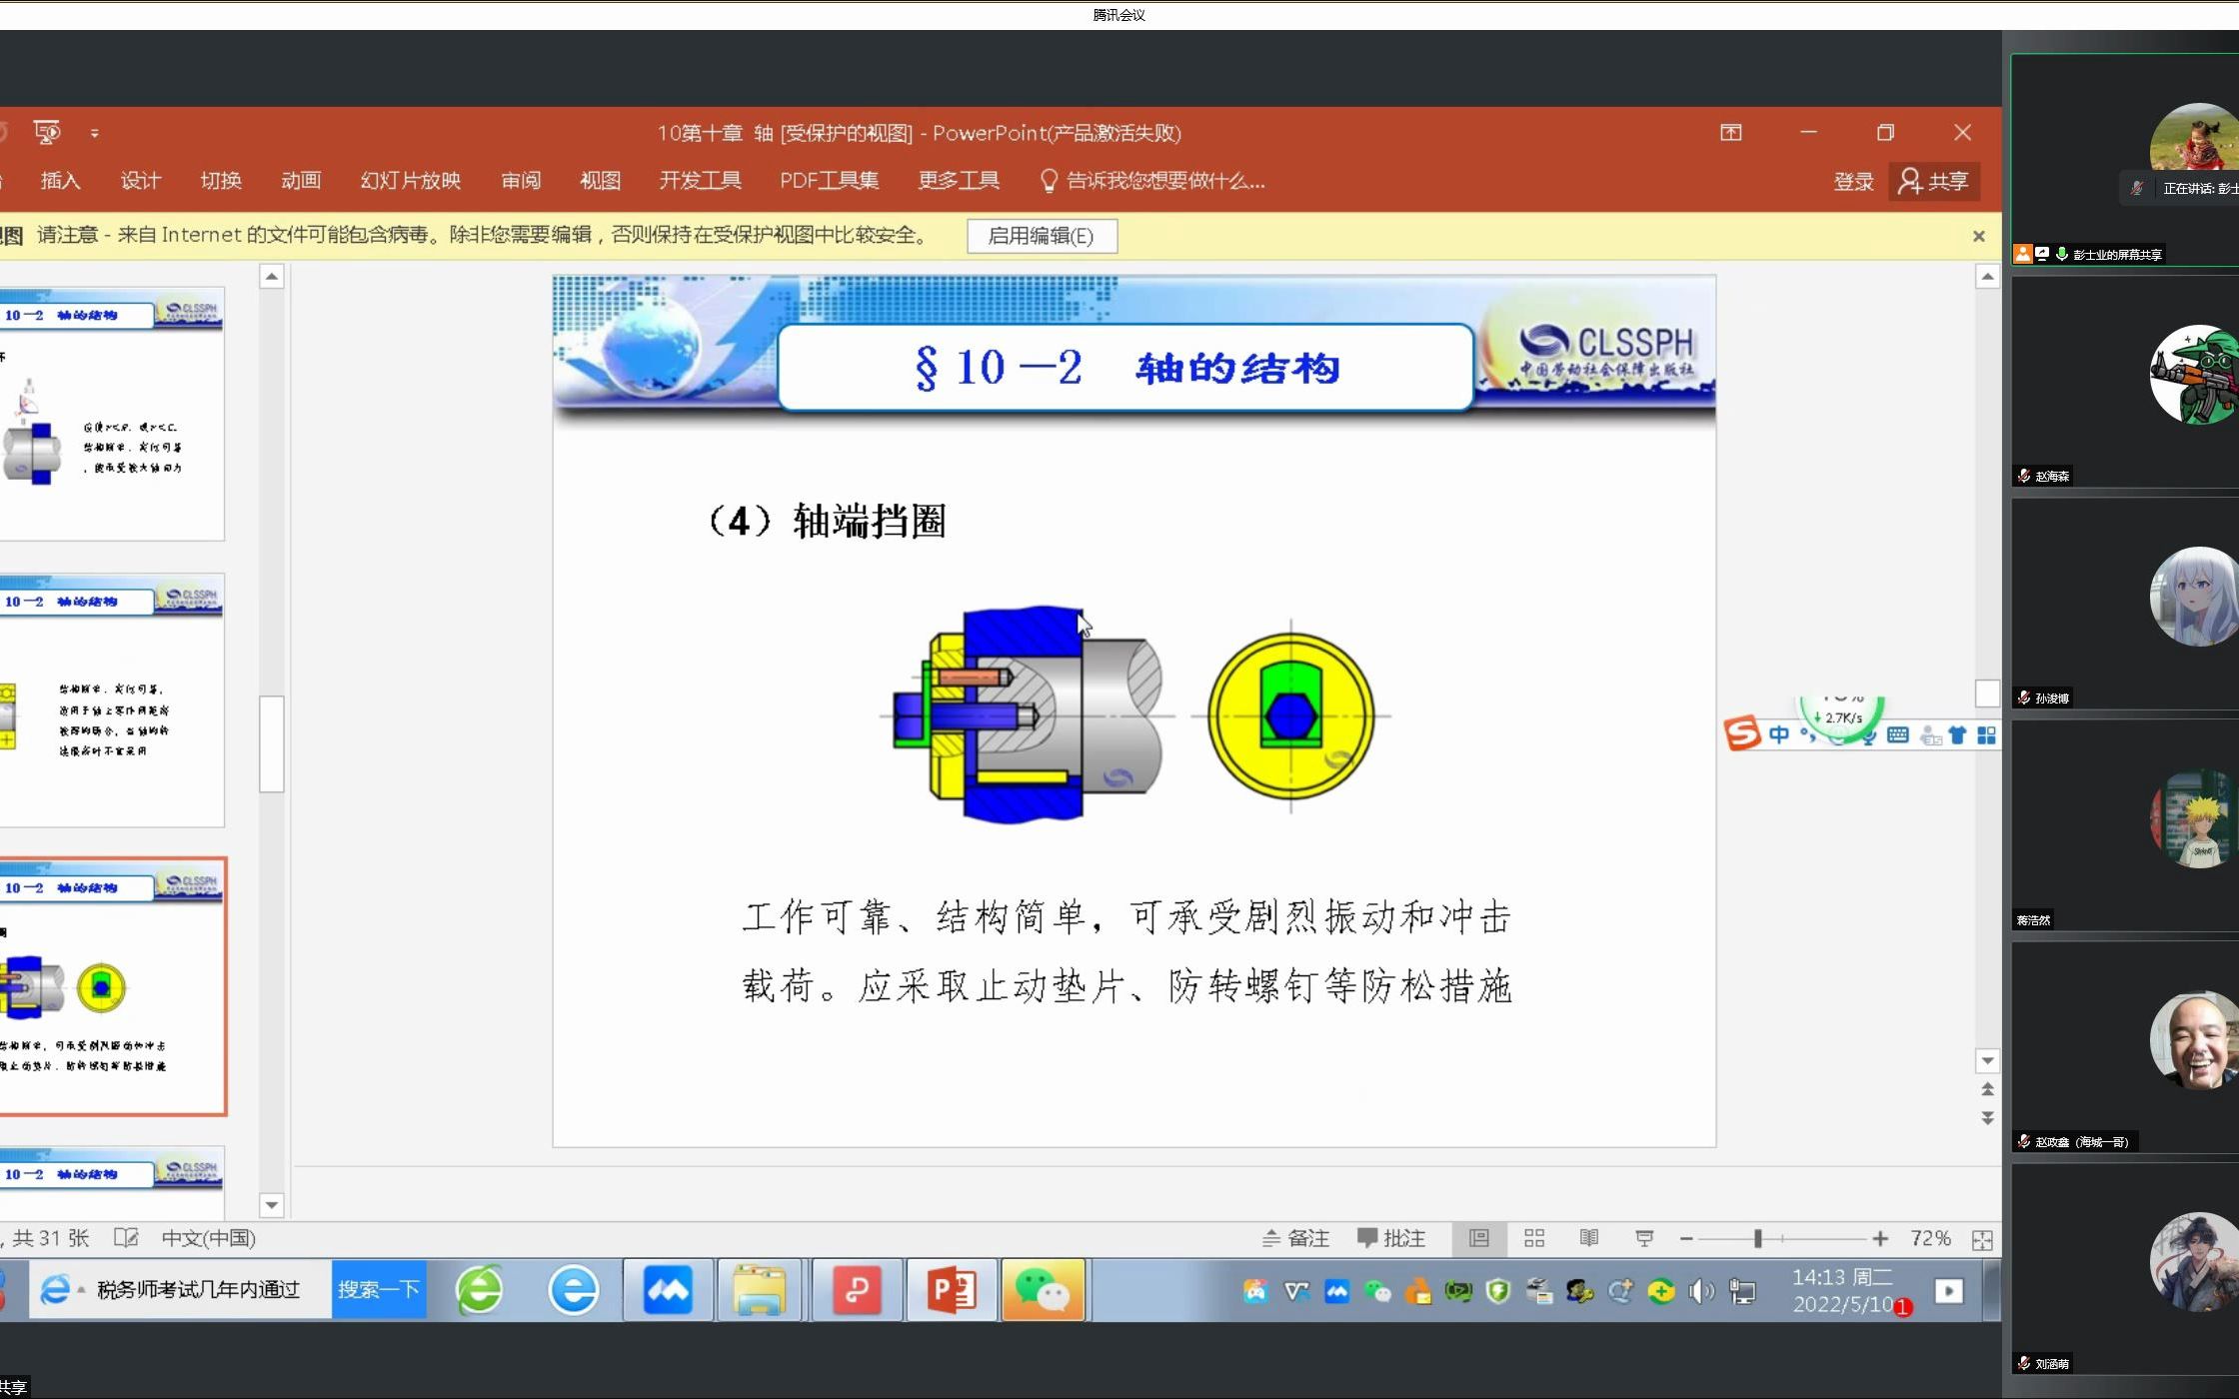The height and width of the screenshot is (1399, 2239).
Task: Click the clock 14:13 date display
Action: pyautogui.click(x=1842, y=1290)
